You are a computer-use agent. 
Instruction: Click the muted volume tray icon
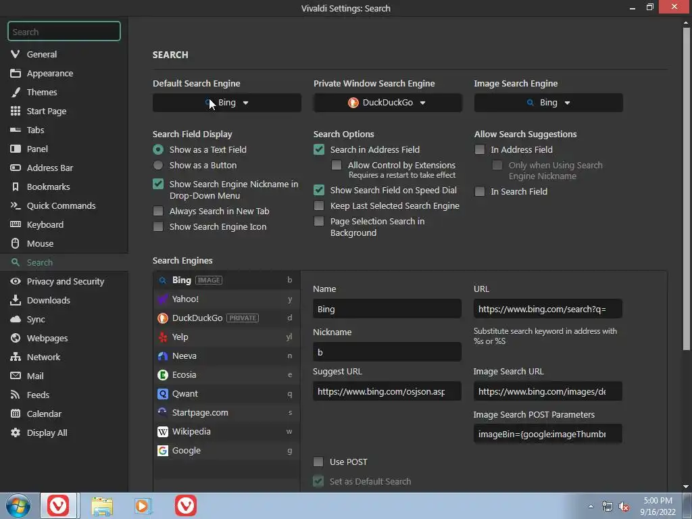(624, 507)
